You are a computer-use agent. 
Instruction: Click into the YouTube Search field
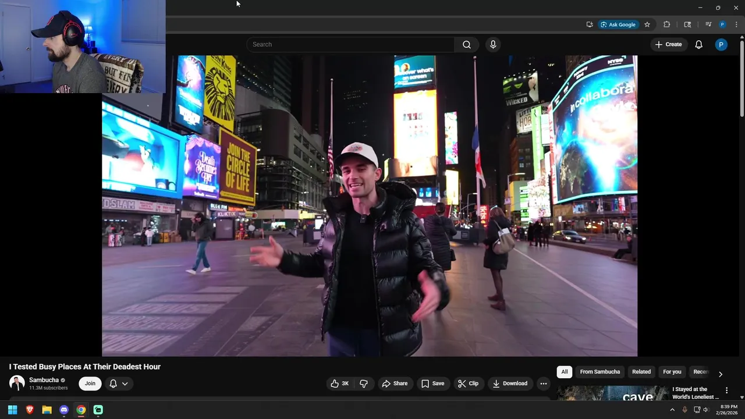[351, 44]
